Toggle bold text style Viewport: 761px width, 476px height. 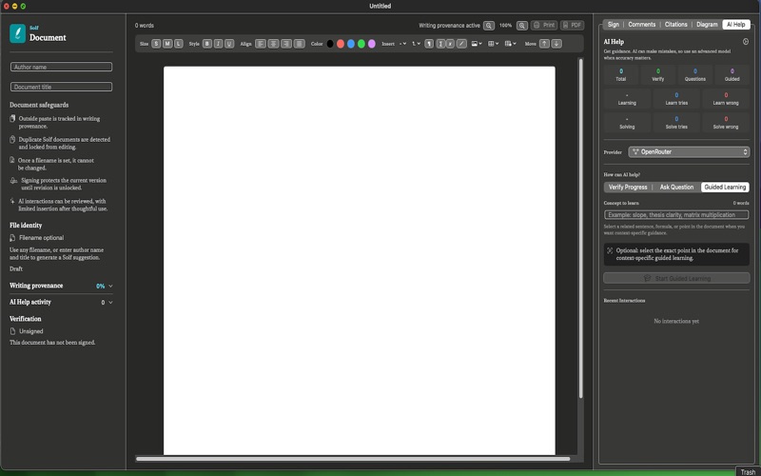tap(207, 44)
